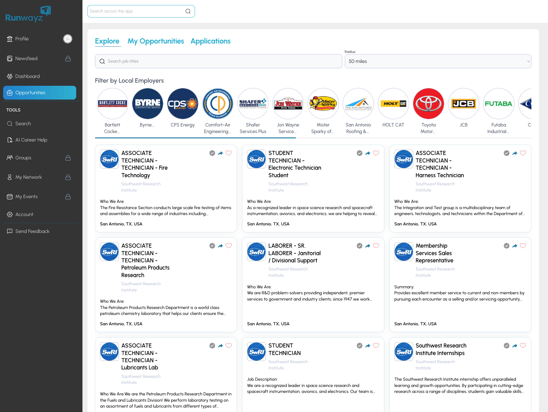Image resolution: width=548 pixels, height=412 pixels.
Task: Click the top search magnifier icon
Action: click(188, 11)
